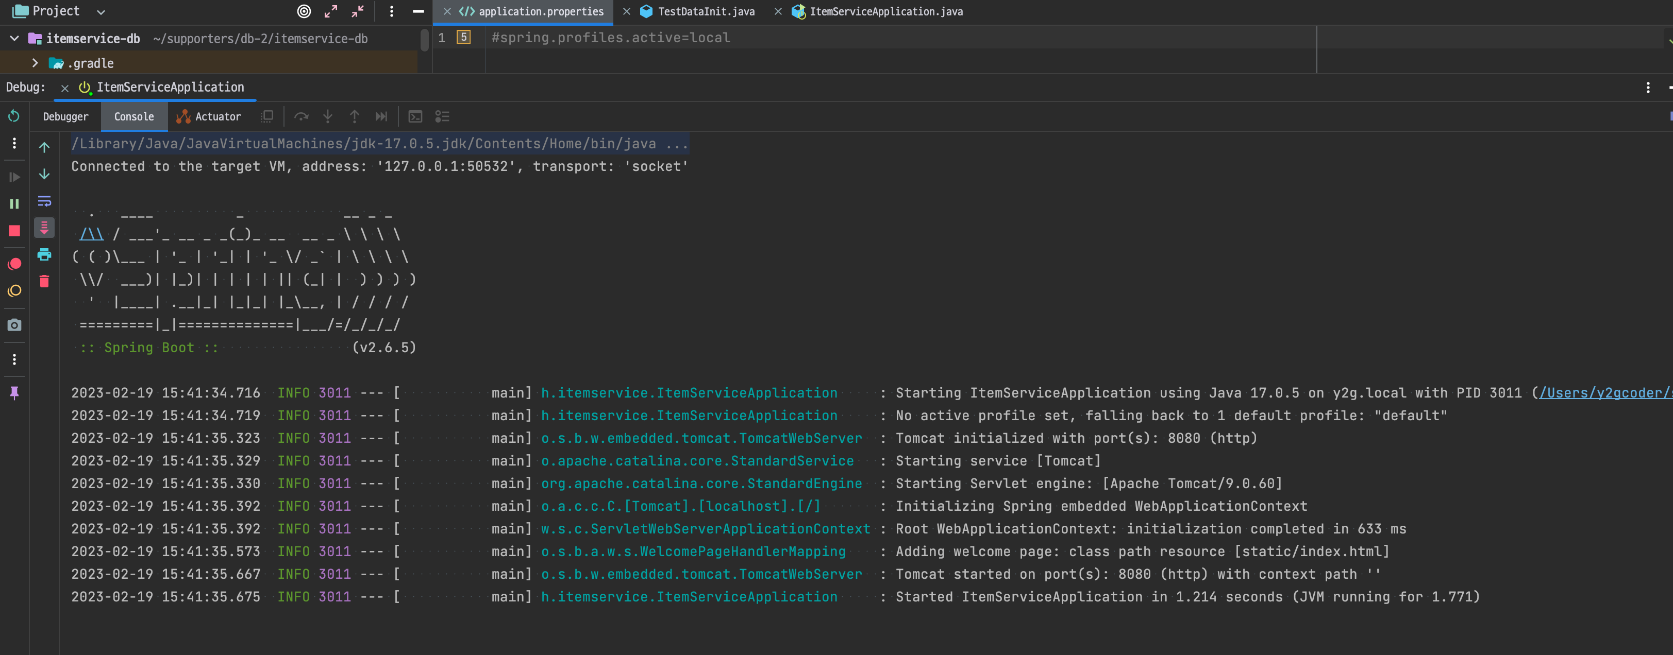
Task: Open Project panel options three-dot menu
Action: pyautogui.click(x=391, y=11)
